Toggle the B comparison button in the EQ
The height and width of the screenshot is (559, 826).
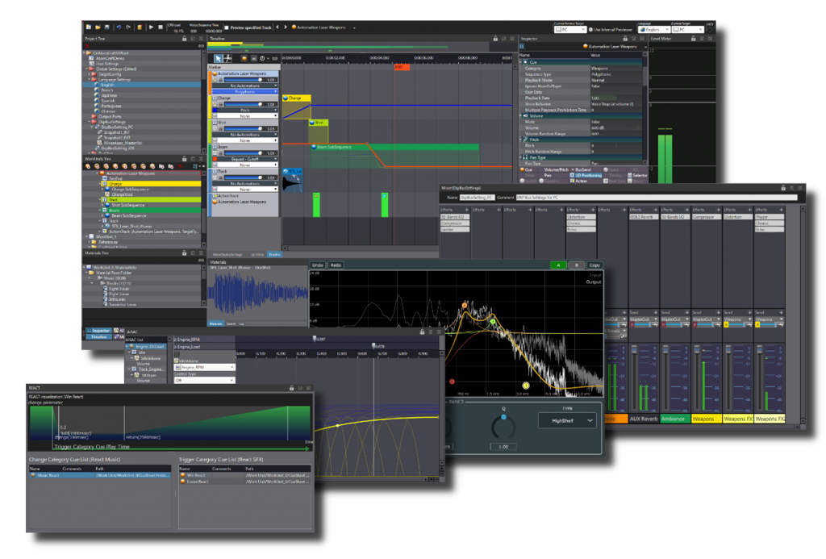click(x=576, y=265)
